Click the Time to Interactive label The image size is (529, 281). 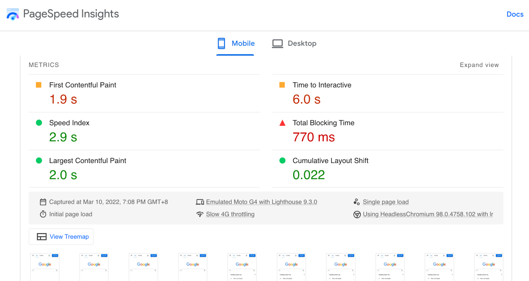[x=322, y=85]
